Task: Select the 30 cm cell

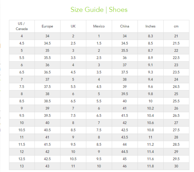Action: click(x=176, y=166)
